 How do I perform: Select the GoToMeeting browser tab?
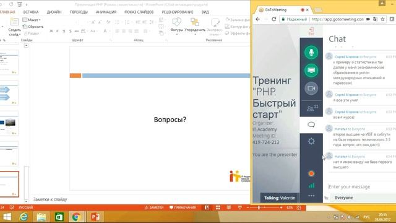point(282,10)
